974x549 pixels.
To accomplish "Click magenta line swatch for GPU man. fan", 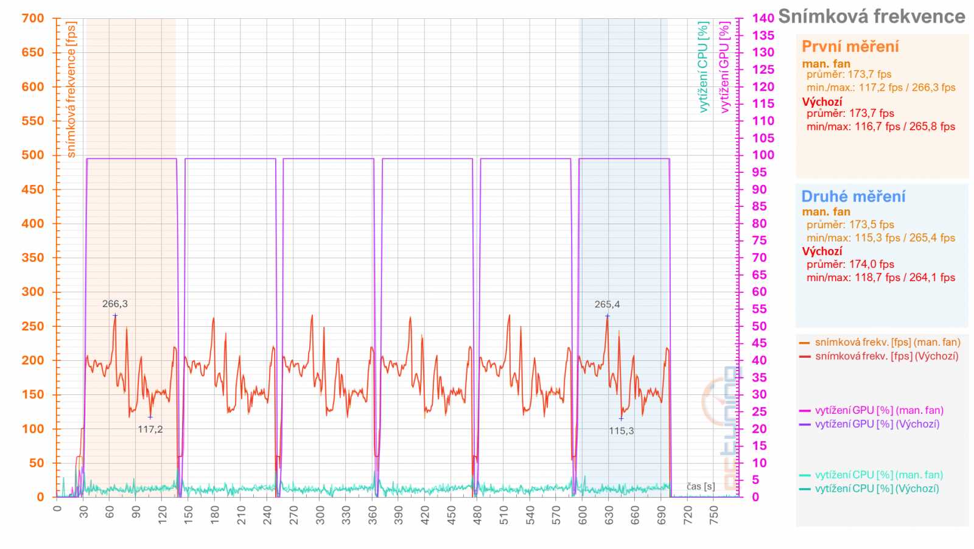I will 805,411.
